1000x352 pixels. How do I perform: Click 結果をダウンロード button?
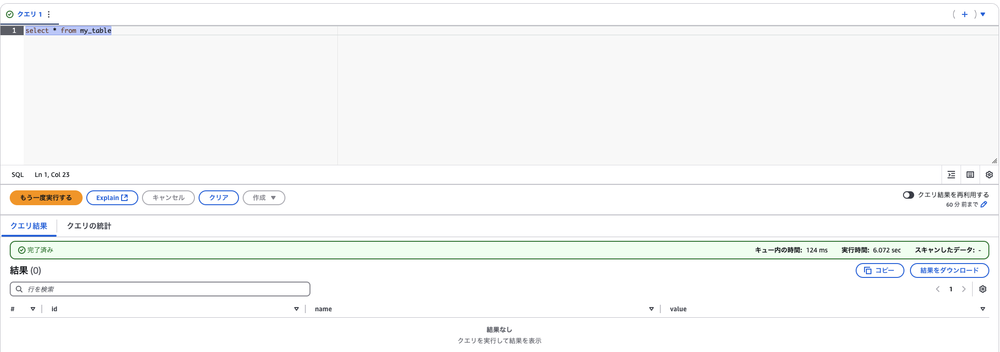tap(949, 270)
